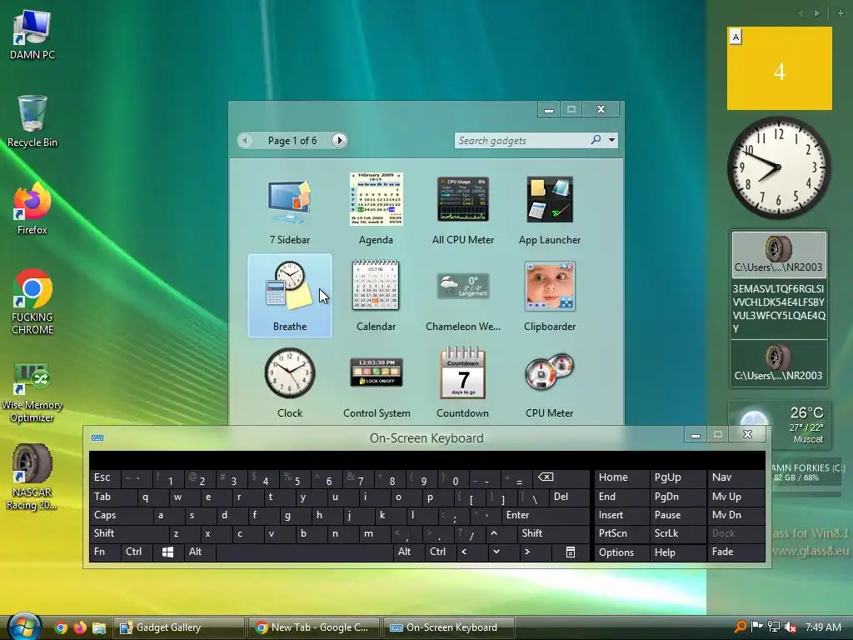Click the PrtScn key on keyboard
This screenshot has height=640, width=853.
tap(621, 533)
